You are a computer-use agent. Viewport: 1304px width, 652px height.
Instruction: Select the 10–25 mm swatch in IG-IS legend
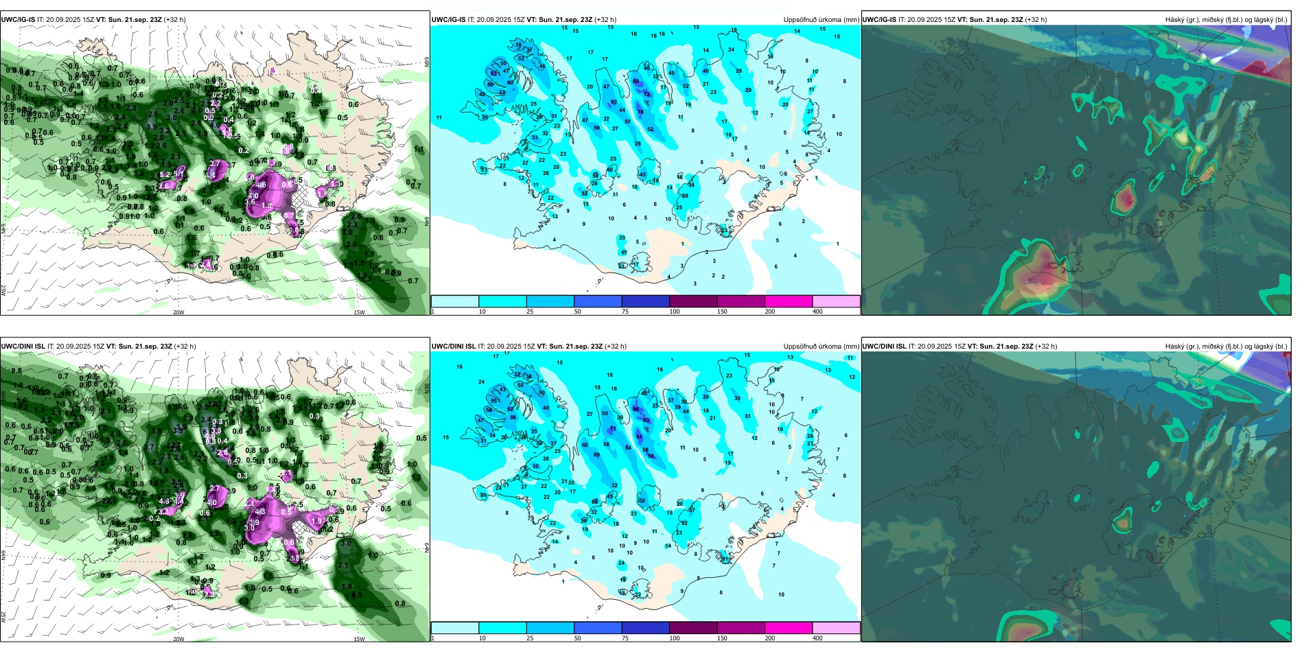502,301
